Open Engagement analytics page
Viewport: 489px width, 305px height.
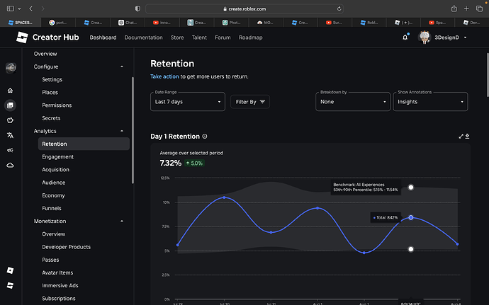57,156
